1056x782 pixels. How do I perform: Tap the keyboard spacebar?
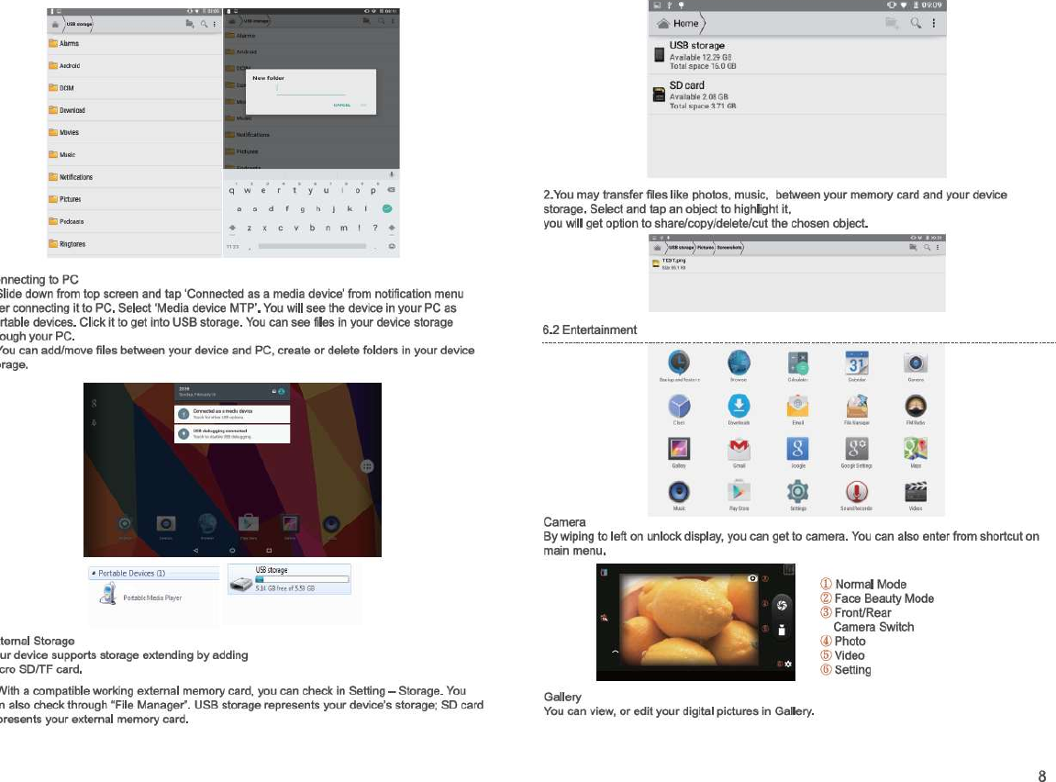312,247
